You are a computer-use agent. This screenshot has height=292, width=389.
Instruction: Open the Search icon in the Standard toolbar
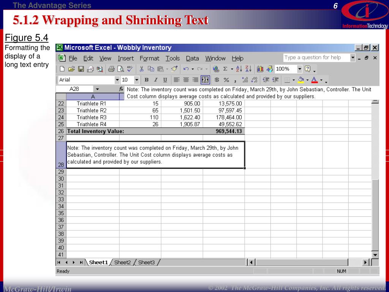100,69
